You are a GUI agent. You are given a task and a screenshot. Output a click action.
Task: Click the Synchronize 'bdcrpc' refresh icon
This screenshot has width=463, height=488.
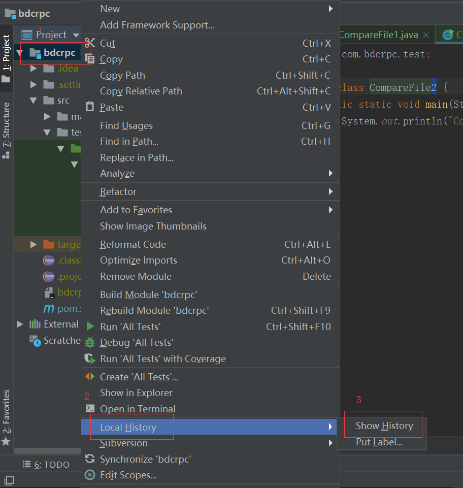[x=89, y=458]
